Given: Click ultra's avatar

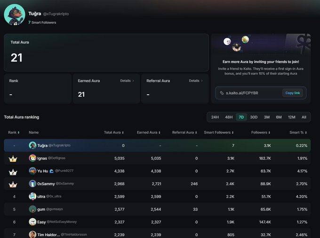Looking at the screenshot, I should point(32,196).
